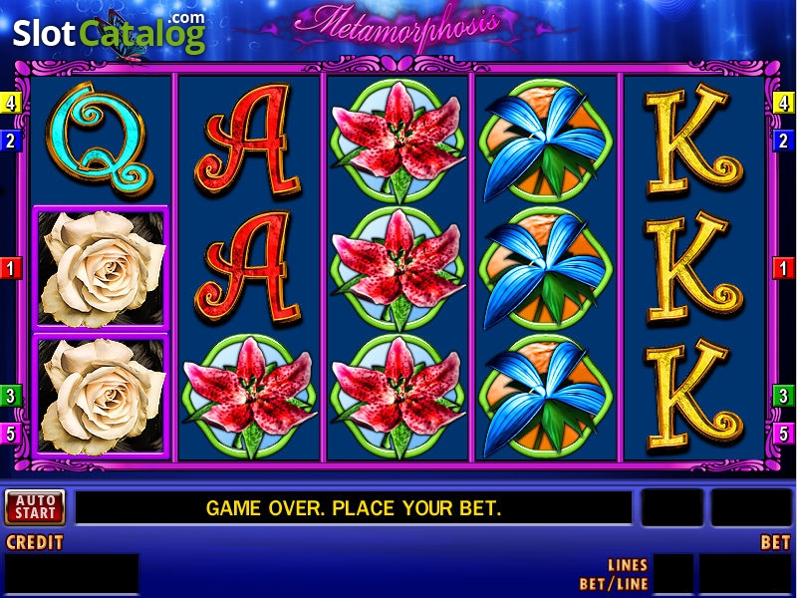Click the black Credit display field

pos(71,574)
